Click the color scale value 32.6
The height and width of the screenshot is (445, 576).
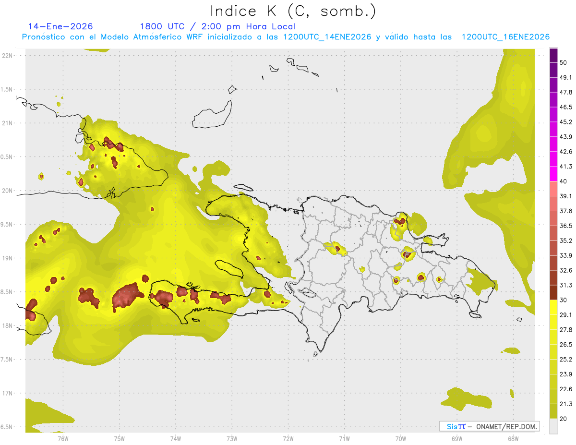click(566, 270)
